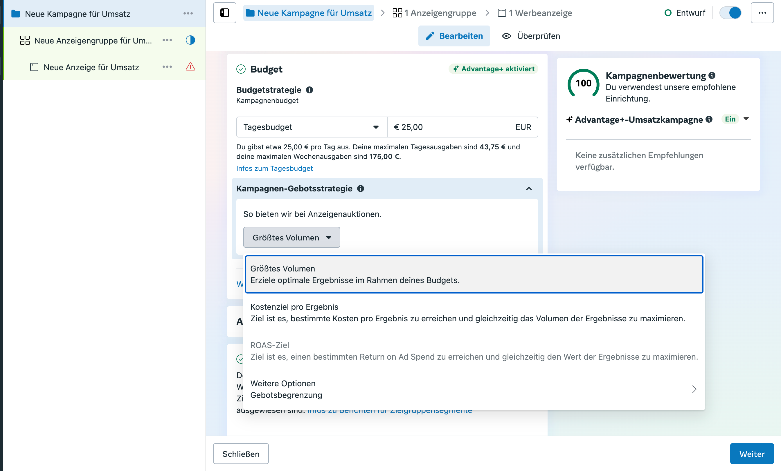Open options menu for Neue Anzeige für Umsatz

click(167, 67)
